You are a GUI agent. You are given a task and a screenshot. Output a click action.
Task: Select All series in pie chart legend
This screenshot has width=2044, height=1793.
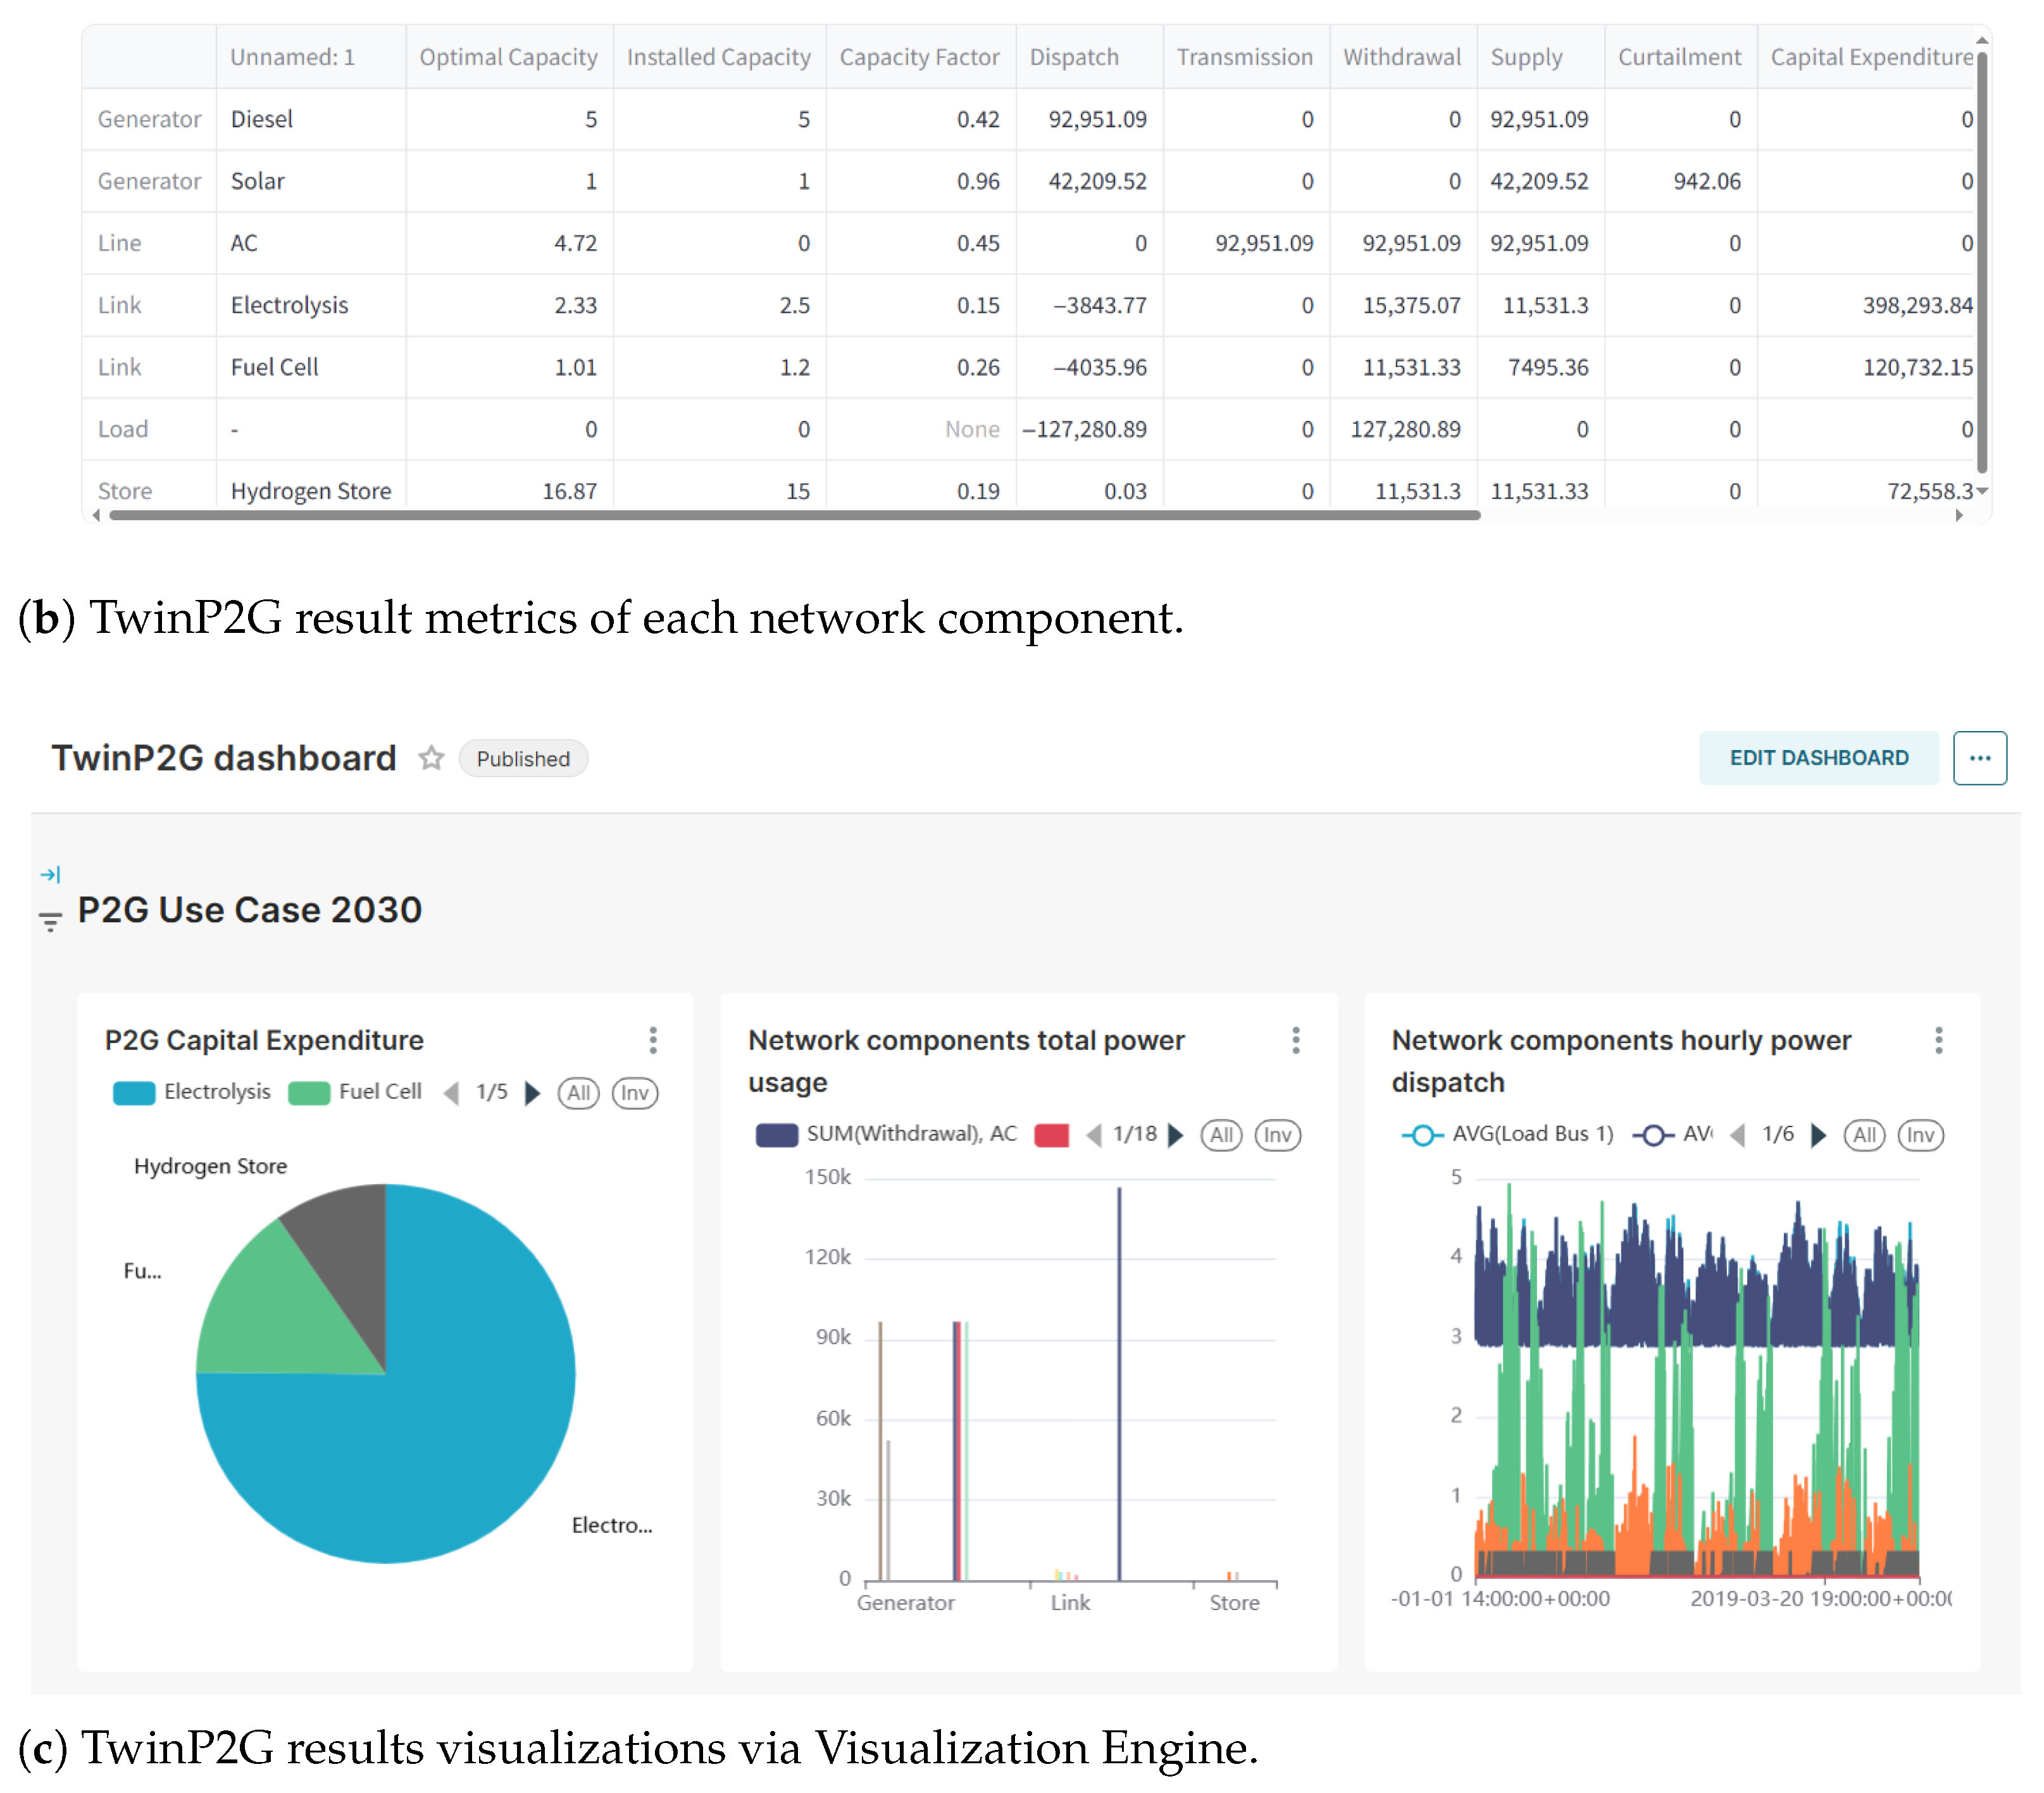pos(578,1093)
